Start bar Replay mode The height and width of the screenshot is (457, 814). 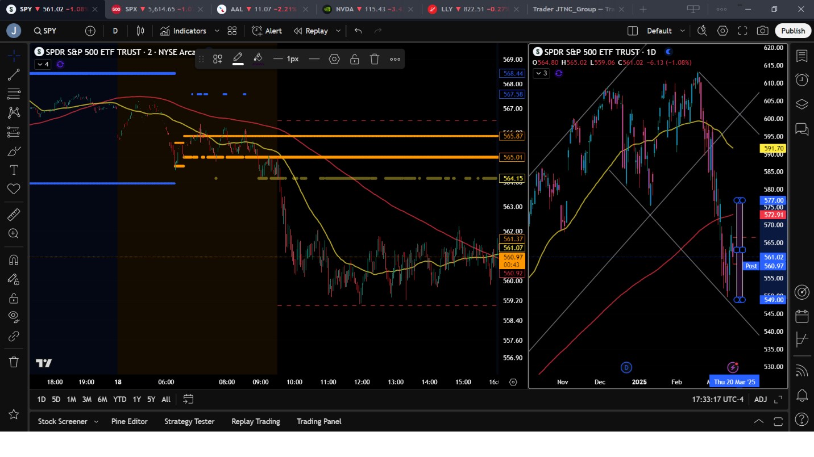(x=311, y=31)
